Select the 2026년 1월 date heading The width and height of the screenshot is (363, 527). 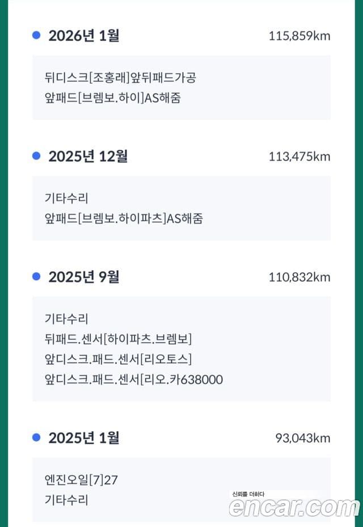(x=84, y=36)
